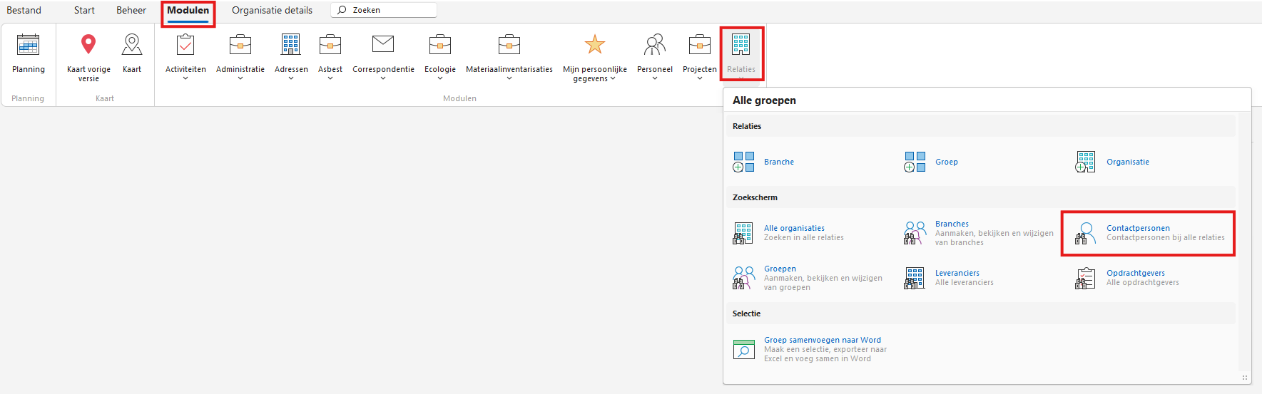Viewport: 1262px width, 394px height.
Task: Open the Opdrachtgevers link
Action: tap(1136, 273)
